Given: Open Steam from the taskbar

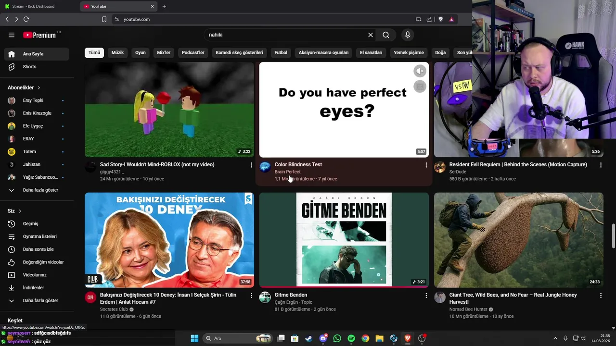Looking at the screenshot, I should (x=308, y=338).
